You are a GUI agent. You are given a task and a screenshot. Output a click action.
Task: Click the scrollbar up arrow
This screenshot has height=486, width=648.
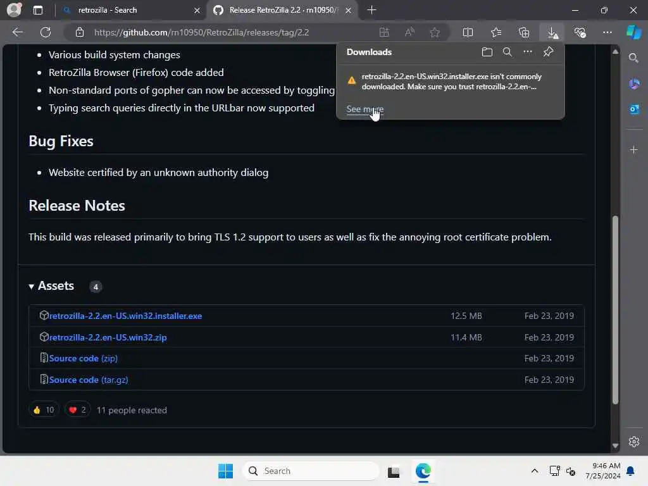[x=615, y=52]
